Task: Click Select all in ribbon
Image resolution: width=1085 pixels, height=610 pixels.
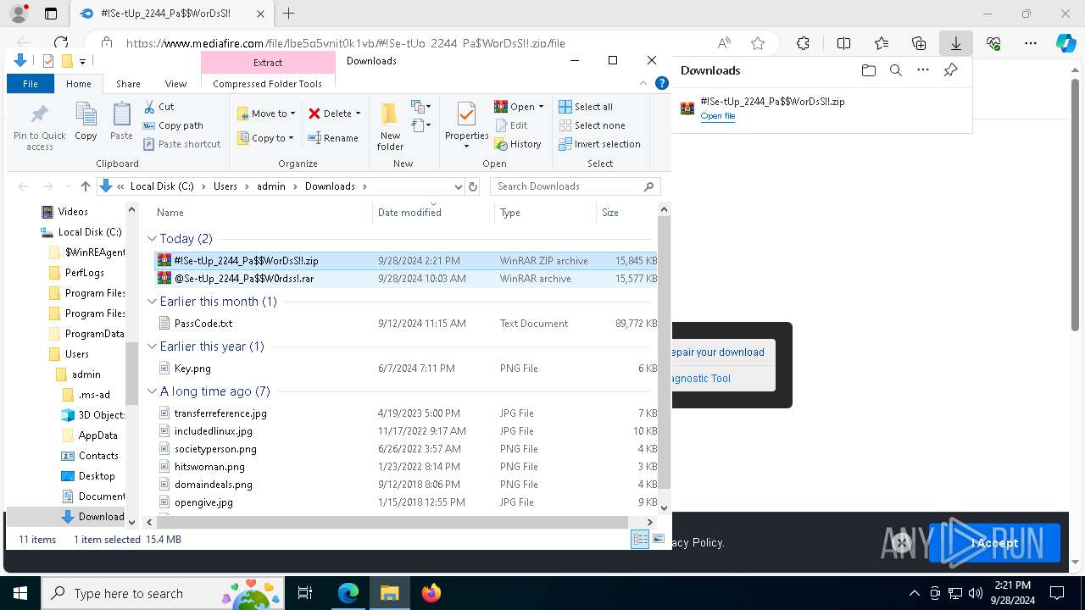Action: click(x=586, y=107)
